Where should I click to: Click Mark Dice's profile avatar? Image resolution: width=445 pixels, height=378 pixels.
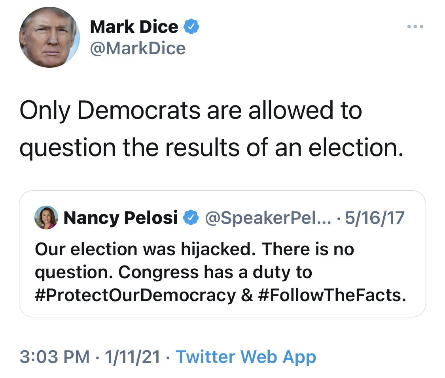tap(49, 37)
